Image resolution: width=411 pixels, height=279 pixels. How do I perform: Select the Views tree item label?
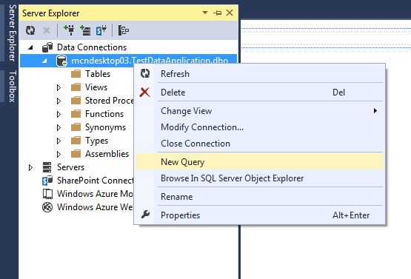[x=96, y=87]
